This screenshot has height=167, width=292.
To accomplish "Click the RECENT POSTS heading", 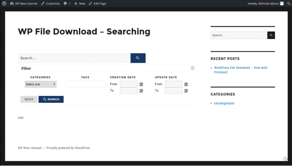I will tap(225, 59).
